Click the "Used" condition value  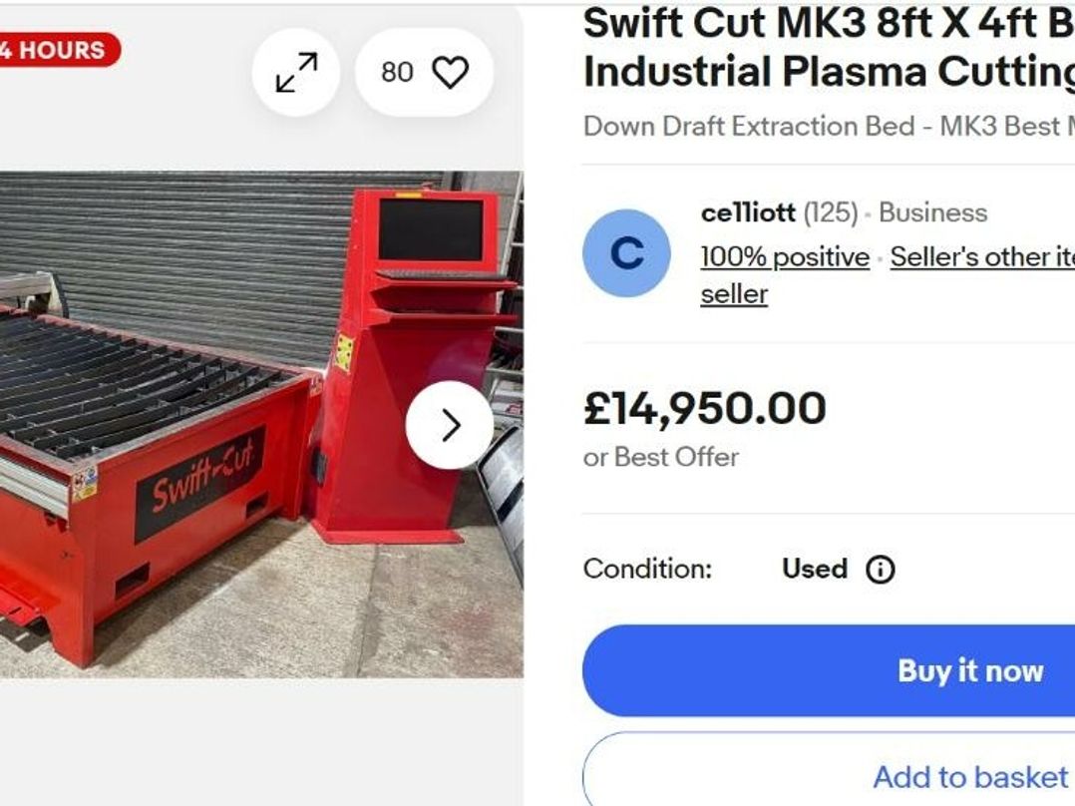814,570
